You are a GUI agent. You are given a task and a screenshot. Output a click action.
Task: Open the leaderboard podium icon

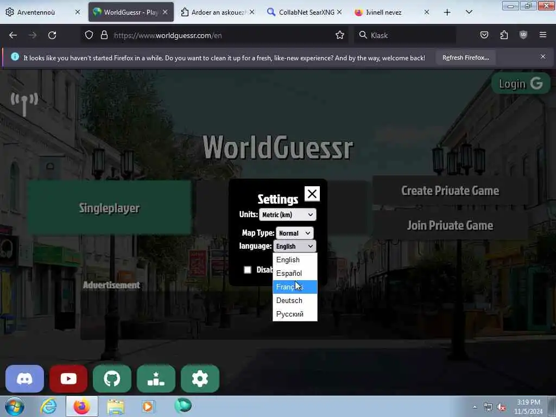tap(156, 378)
